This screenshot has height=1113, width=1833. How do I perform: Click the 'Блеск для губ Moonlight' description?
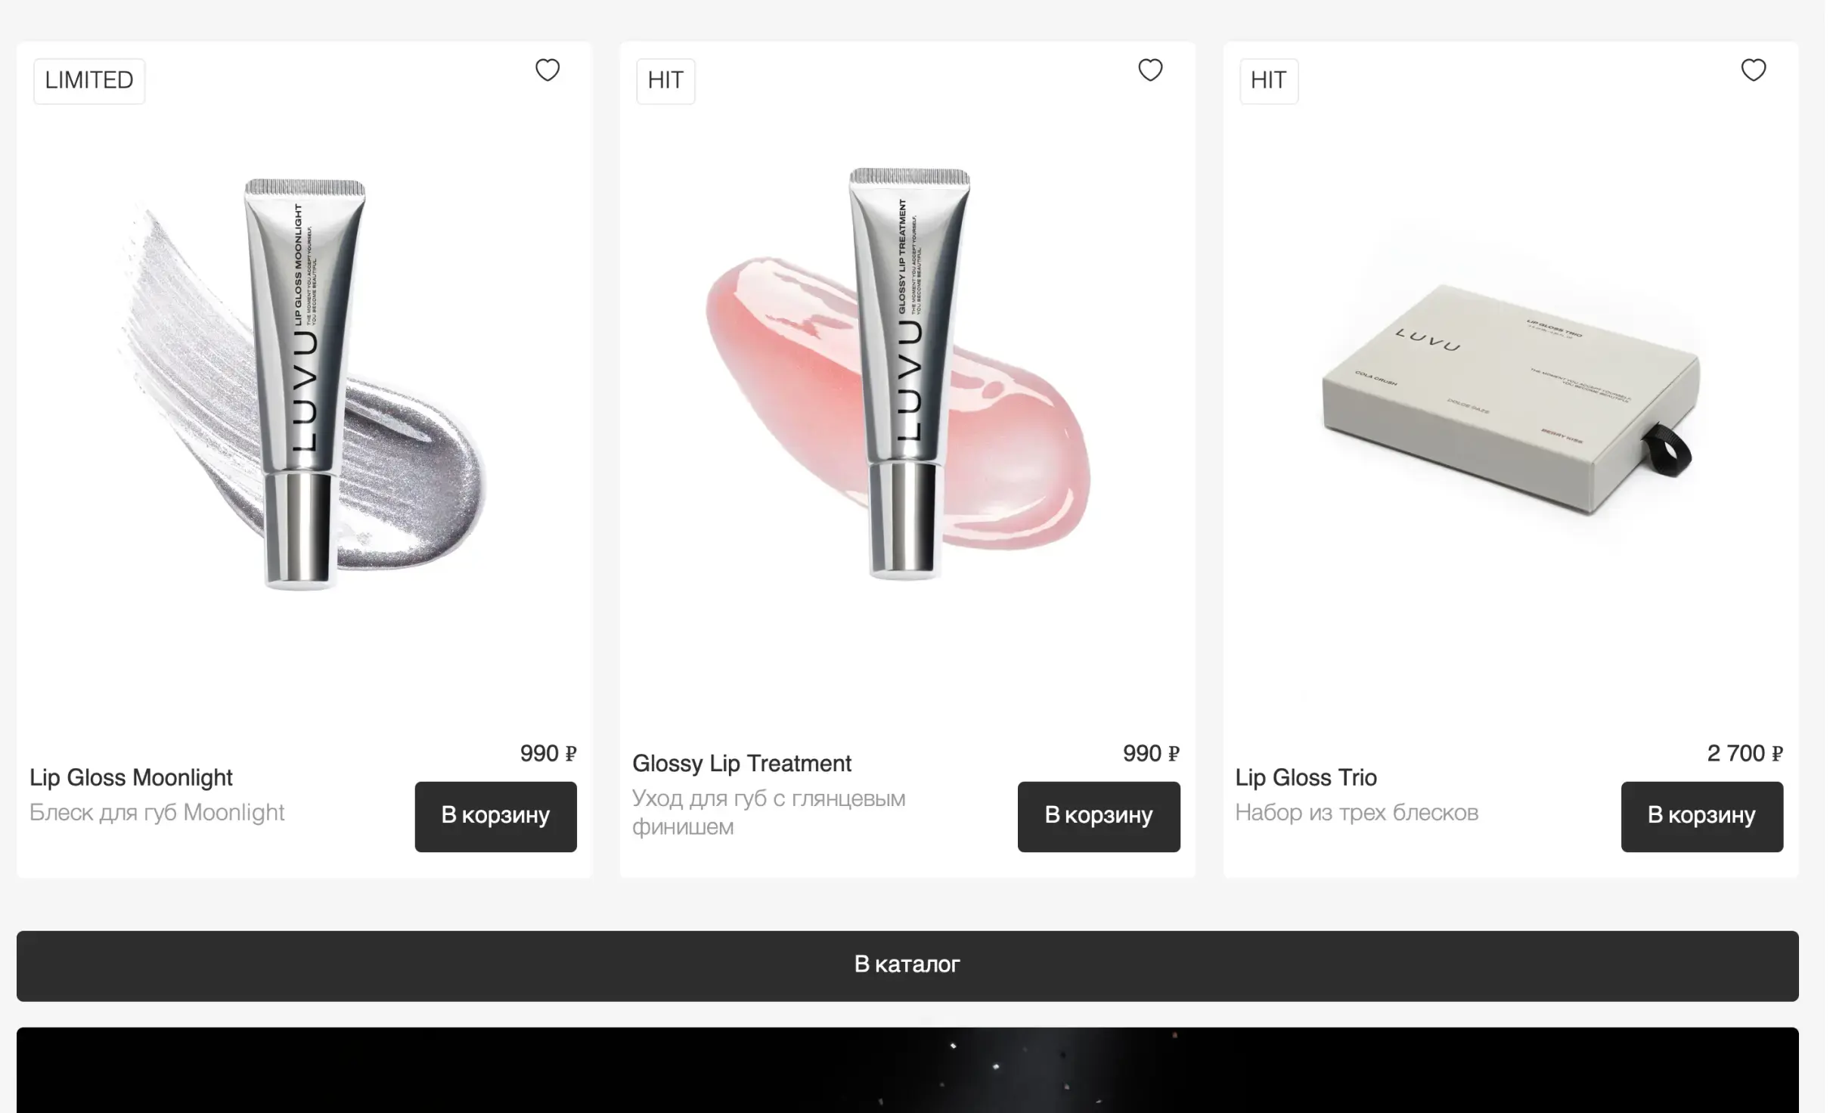(x=157, y=812)
